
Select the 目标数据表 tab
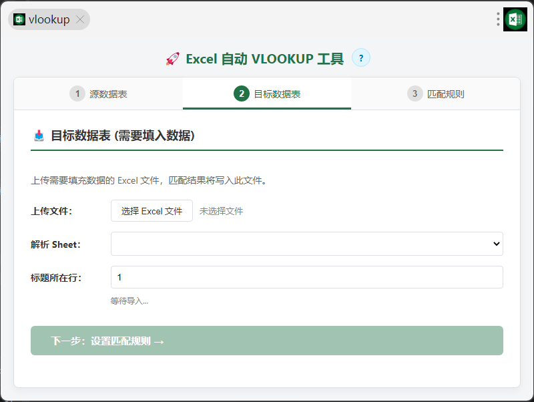point(276,94)
